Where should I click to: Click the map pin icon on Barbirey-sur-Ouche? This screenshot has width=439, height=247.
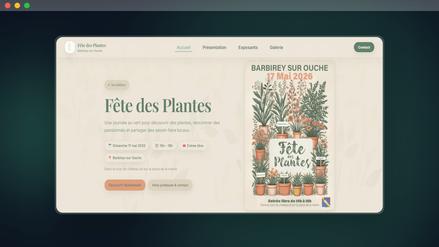coord(110,158)
